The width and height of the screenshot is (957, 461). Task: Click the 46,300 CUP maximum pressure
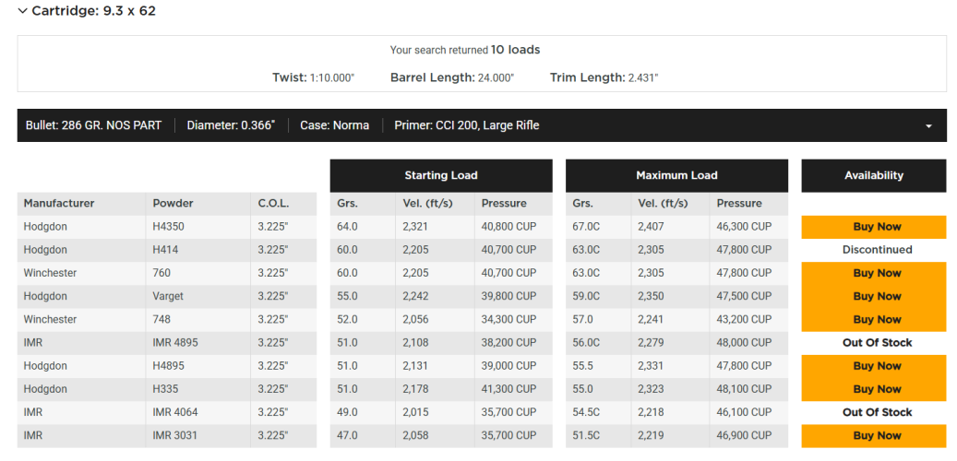pos(744,227)
